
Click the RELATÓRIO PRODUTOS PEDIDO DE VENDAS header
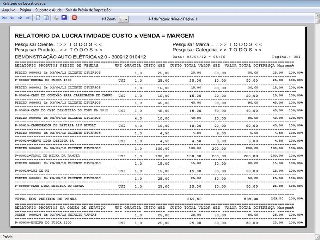(x=56, y=66)
